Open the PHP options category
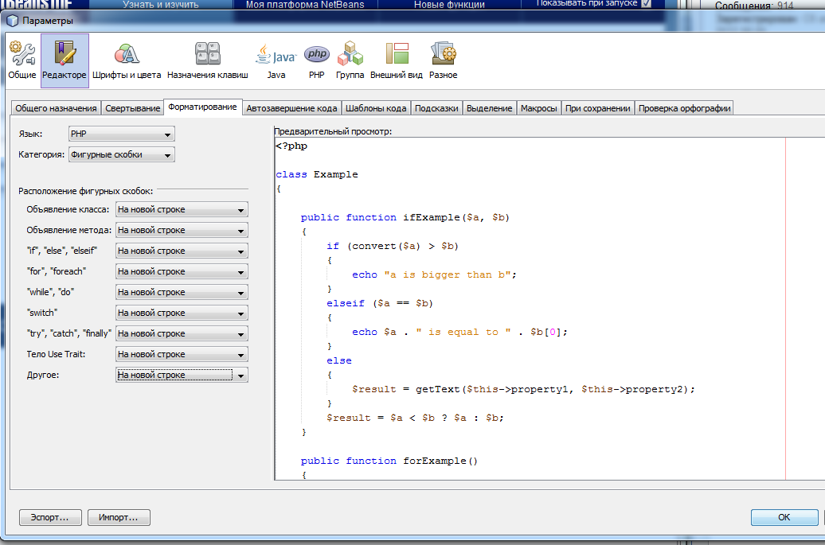The image size is (825, 545). [317, 60]
